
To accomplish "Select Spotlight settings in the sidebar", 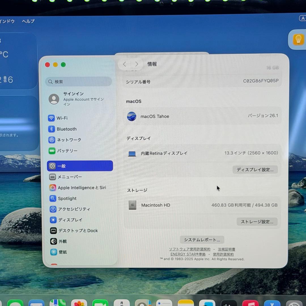I will point(66,198).
